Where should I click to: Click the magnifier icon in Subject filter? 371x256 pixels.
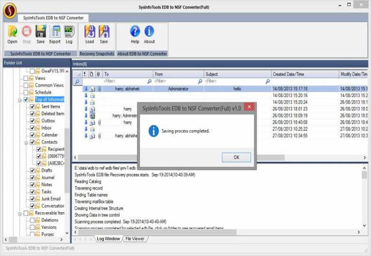pyautogui.click(x=268, y=81)
